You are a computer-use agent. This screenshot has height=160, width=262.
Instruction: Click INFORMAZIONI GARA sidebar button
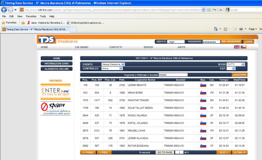point(56,64)
